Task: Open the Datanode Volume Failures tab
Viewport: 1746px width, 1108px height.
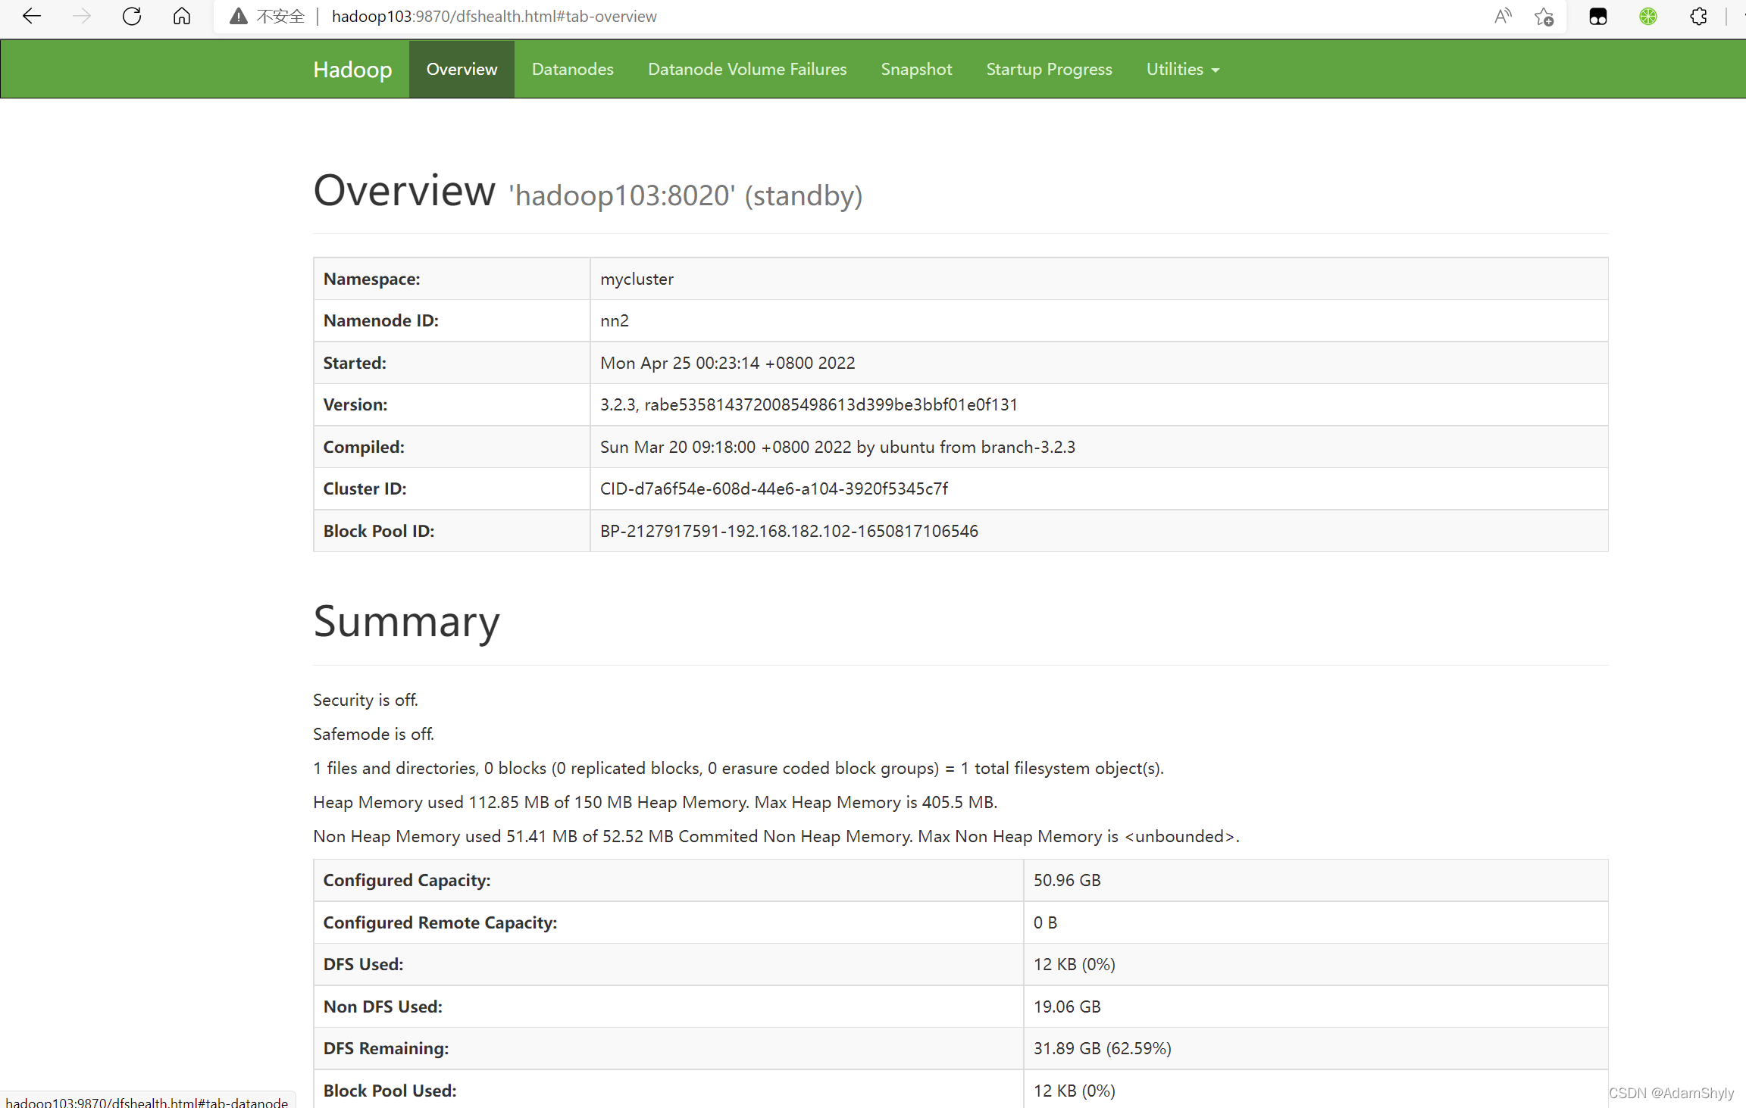Action: tap(746, 69)
